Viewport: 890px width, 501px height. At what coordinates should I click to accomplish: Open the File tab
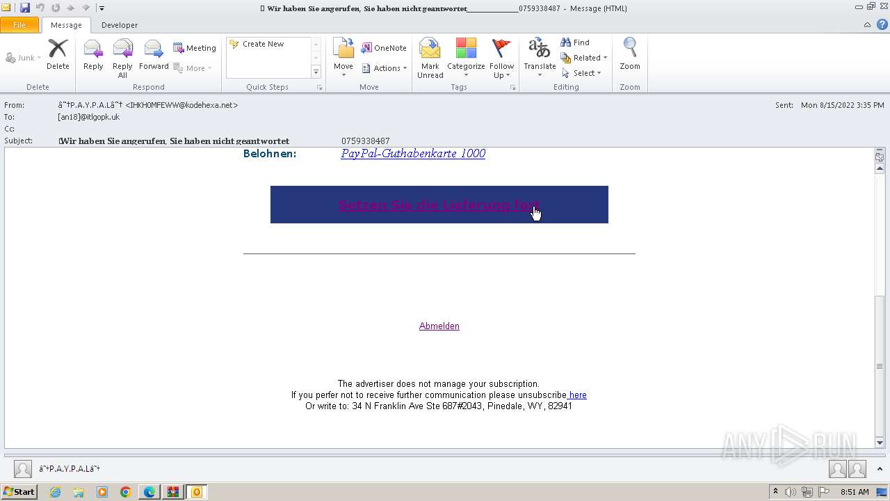tap(19, 25)
